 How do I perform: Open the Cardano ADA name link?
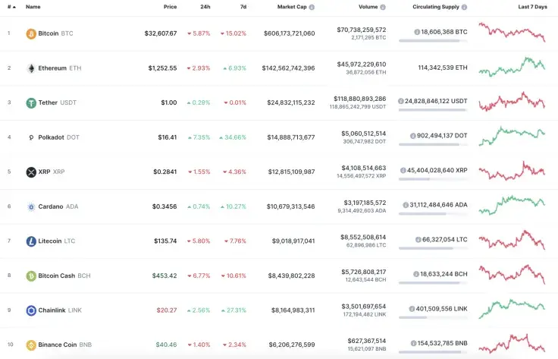tap(58, 206)
